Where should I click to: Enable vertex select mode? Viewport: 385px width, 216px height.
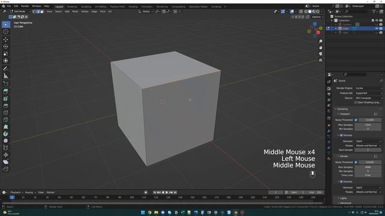pyautogui.click(x=34, y=11)
